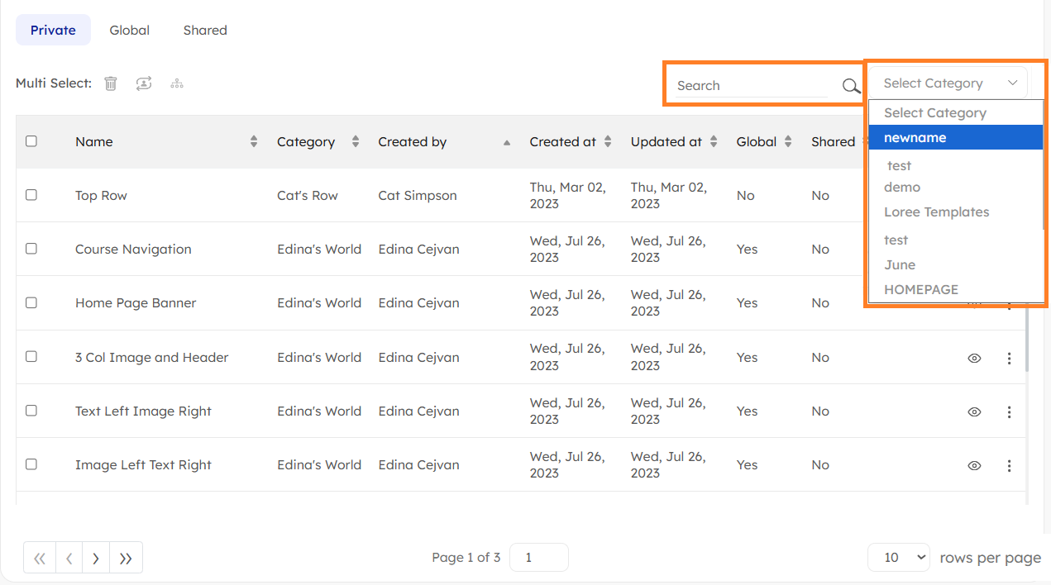Sort by the Name column arrows
This screenshot has width=1051, height=585.
tap(254, 142)
